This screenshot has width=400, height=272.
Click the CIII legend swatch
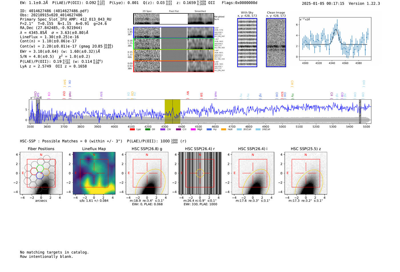point(178,129)
